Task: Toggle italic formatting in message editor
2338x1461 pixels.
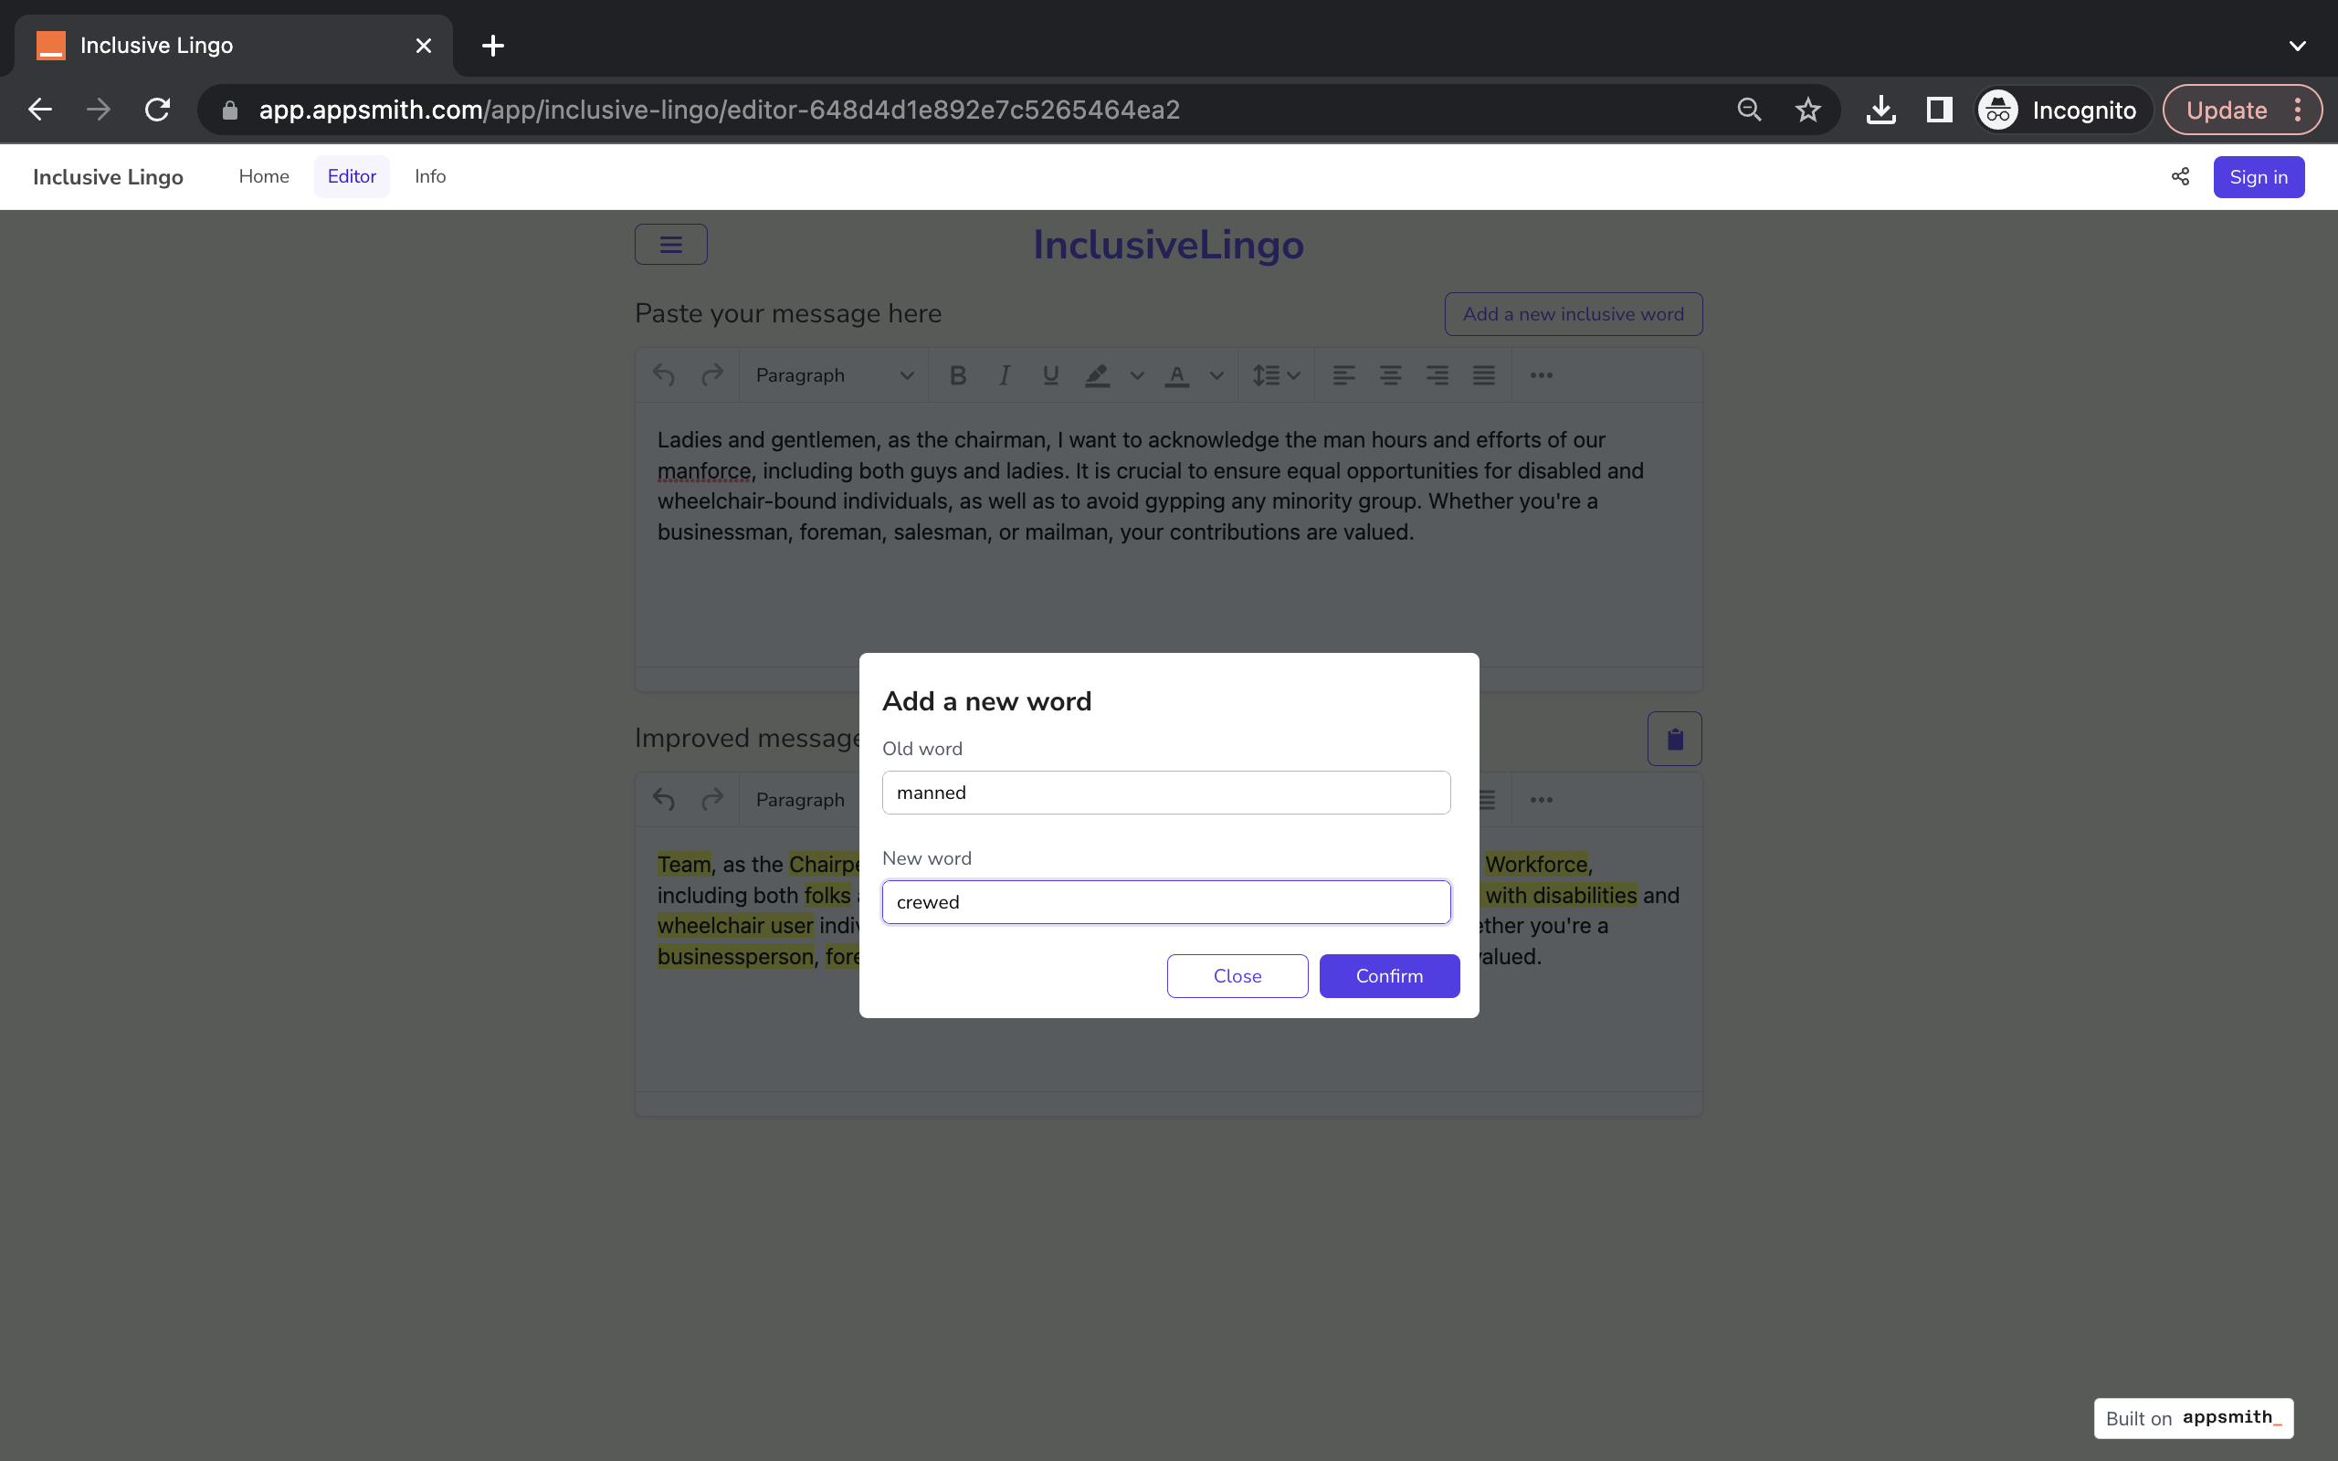Action: tap(1005, 376)
